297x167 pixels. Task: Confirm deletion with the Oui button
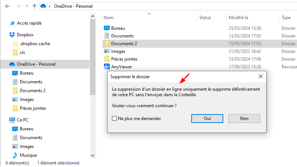tap(207, 119)
